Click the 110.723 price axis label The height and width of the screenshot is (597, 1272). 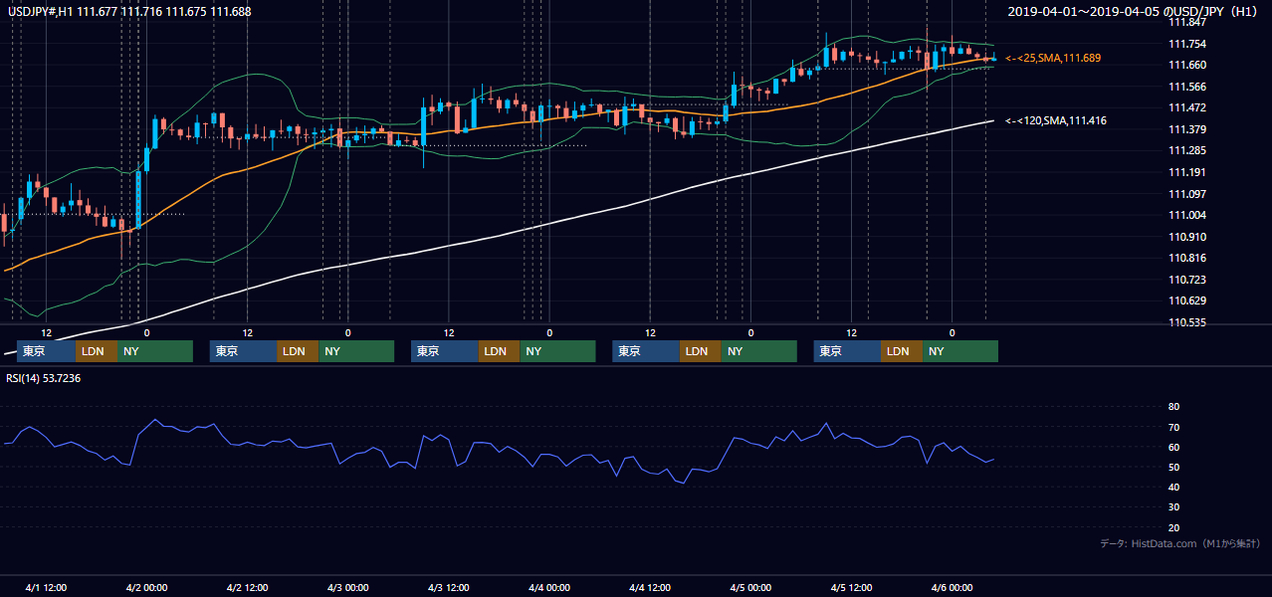1186,280
